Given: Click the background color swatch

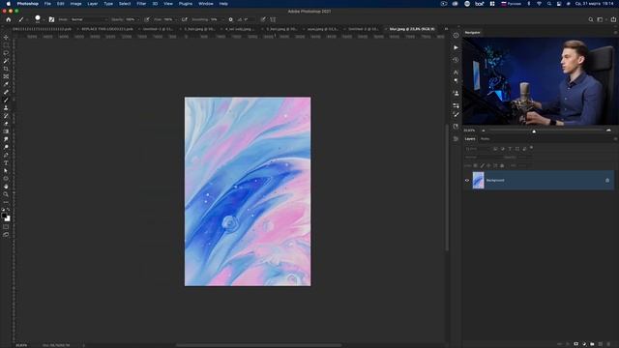Looking at the screenshot, I should pyautogui.click(x=8, y=219).
